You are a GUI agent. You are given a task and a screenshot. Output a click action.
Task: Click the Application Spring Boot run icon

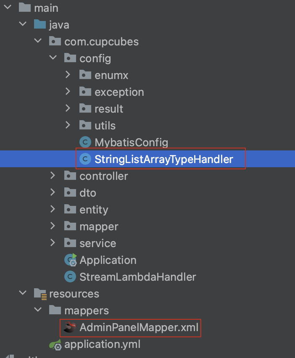tap(70, 260)
